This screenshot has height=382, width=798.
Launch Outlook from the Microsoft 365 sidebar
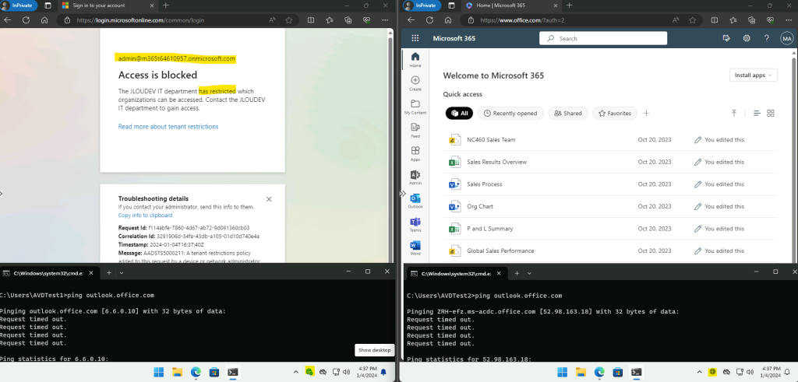[415, 201]
